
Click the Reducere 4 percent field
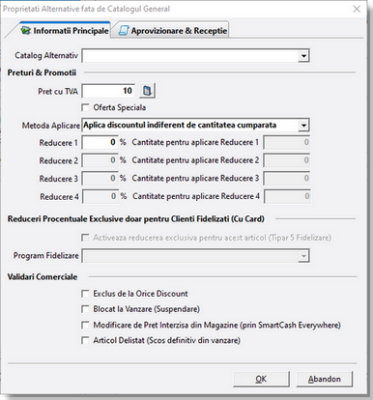click(100, 196)
